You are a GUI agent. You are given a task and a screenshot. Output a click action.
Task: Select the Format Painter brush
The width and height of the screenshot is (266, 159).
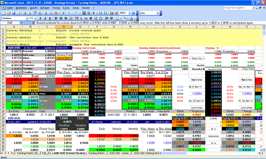click(63, 13)
